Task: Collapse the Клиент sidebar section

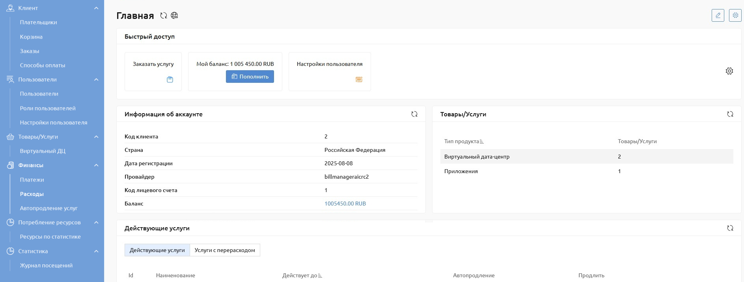Action: click(96, 8)
